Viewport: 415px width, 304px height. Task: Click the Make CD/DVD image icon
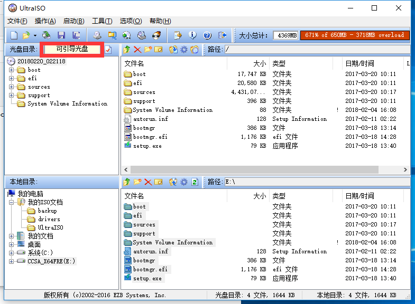[x=97, y=35]
